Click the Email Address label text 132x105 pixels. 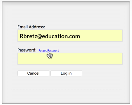(x=31, y=27)
